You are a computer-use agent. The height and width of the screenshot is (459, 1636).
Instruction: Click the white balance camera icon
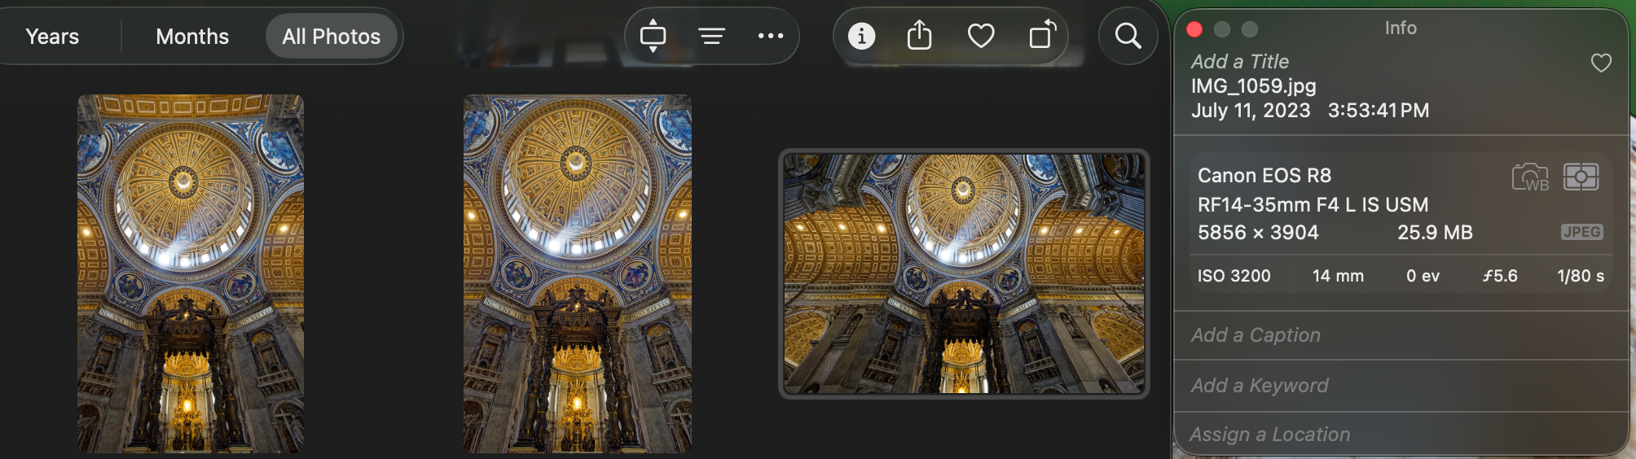[x=1530, y=177]
